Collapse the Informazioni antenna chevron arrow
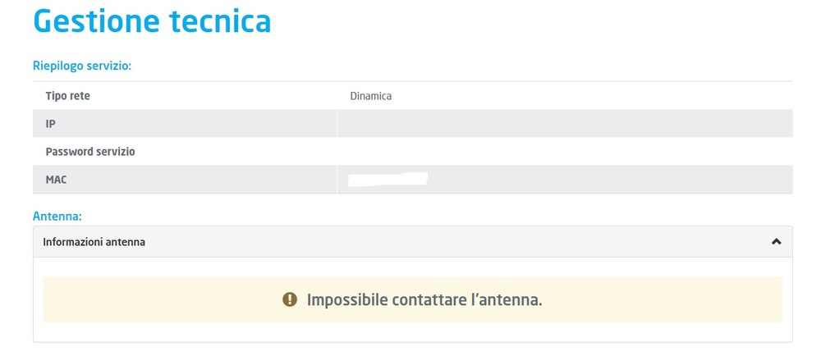The height and width of the screenshot is (356, 821). click(776, 242)
